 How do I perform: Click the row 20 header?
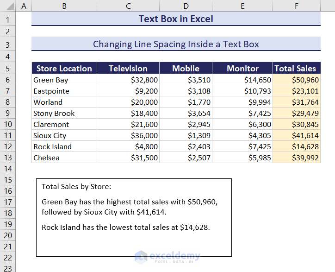8,235
